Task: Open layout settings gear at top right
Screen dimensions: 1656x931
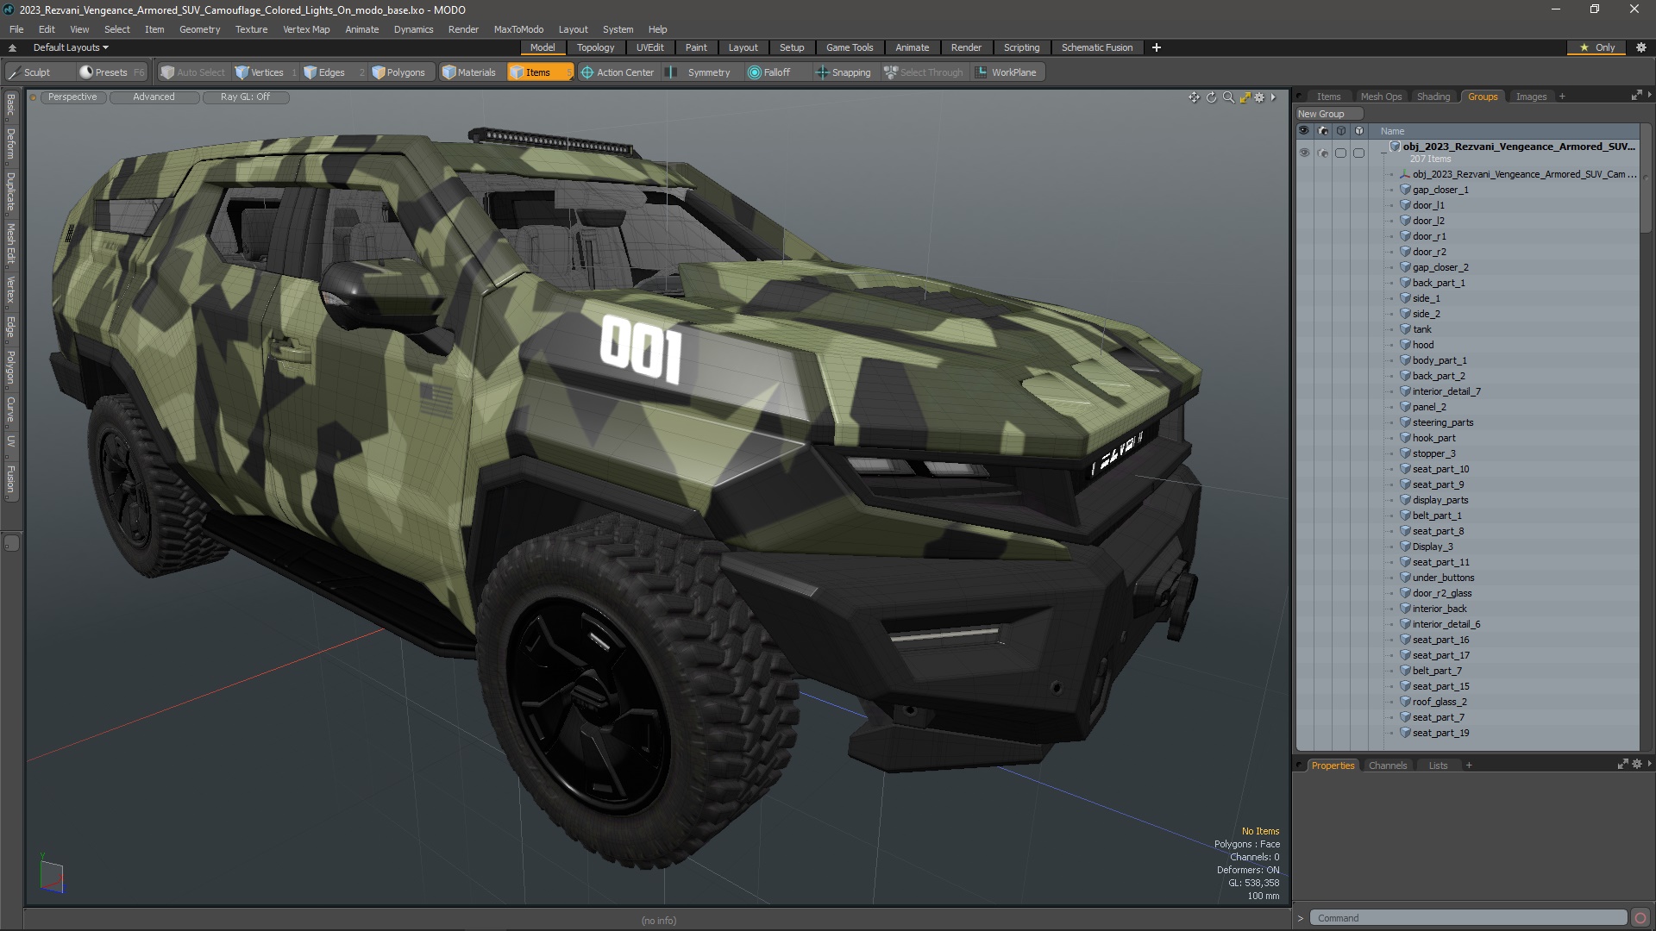Action: 1640,47
